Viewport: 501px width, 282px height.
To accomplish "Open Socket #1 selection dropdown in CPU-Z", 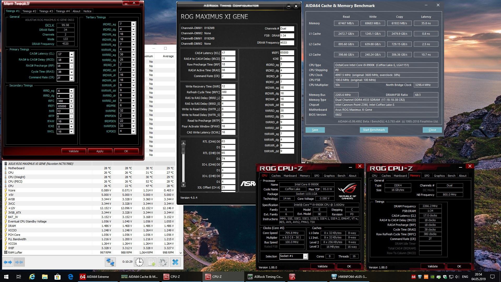I will pos(305,256).
